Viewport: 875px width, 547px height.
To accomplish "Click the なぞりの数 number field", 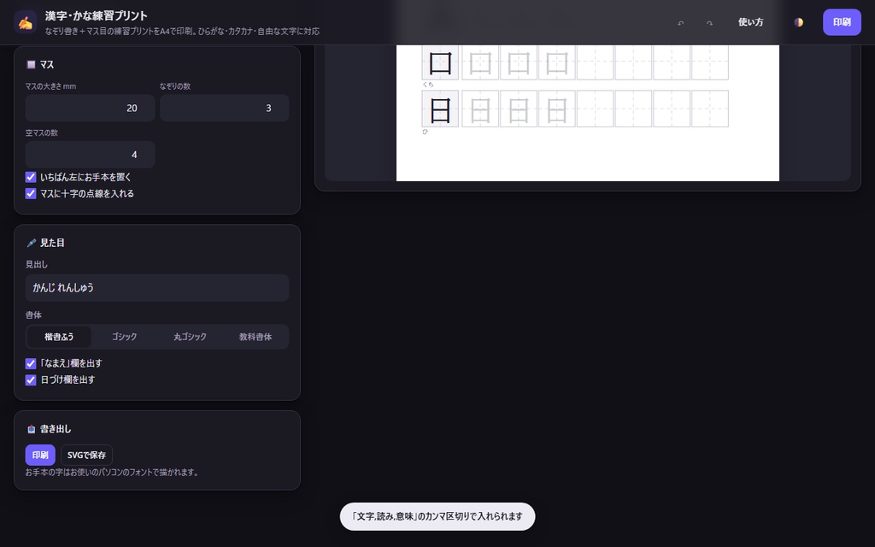I will click(x=225, y=108).
